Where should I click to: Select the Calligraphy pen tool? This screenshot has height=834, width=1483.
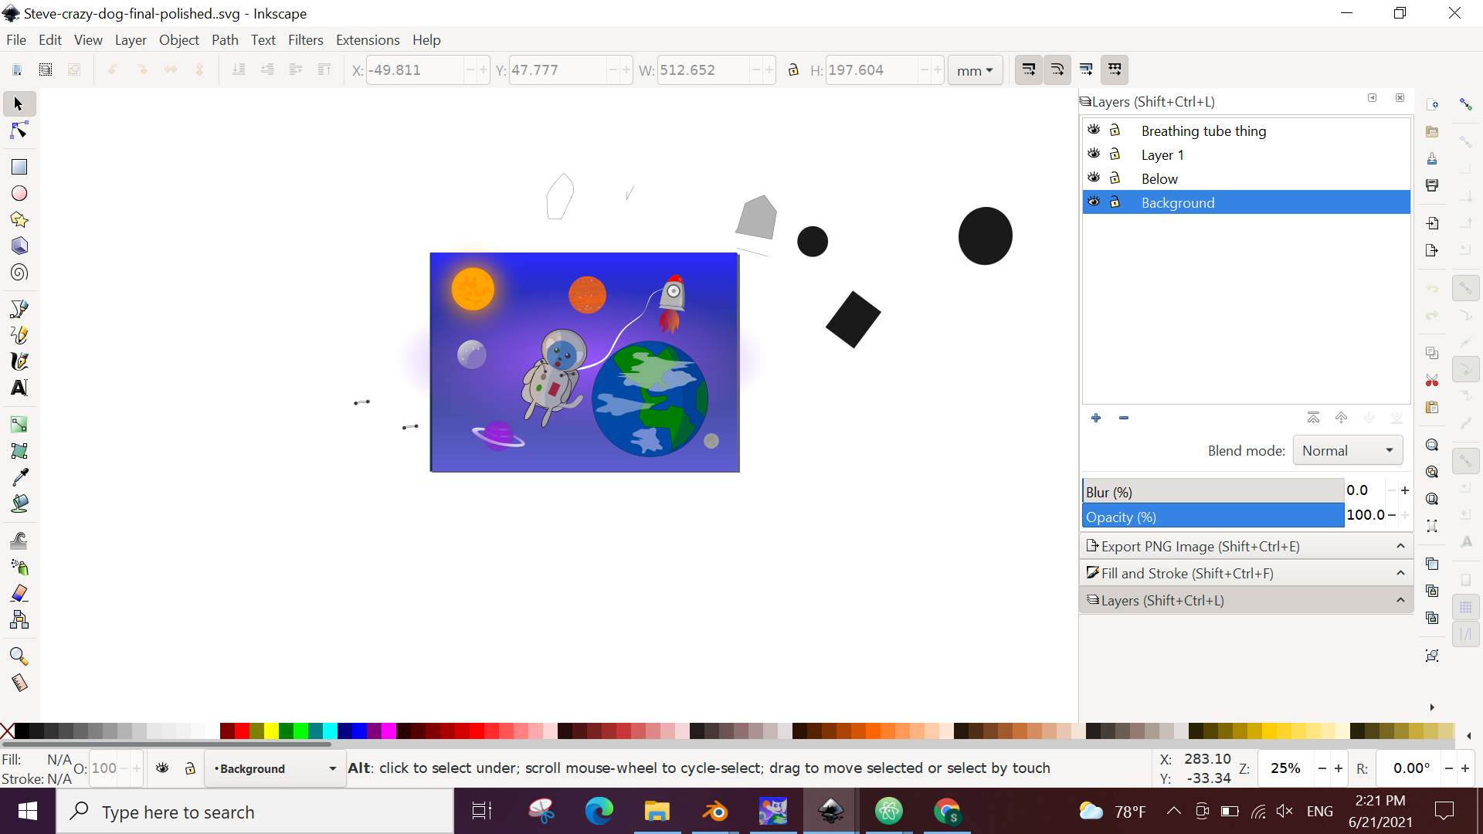(x=19, y=361)
